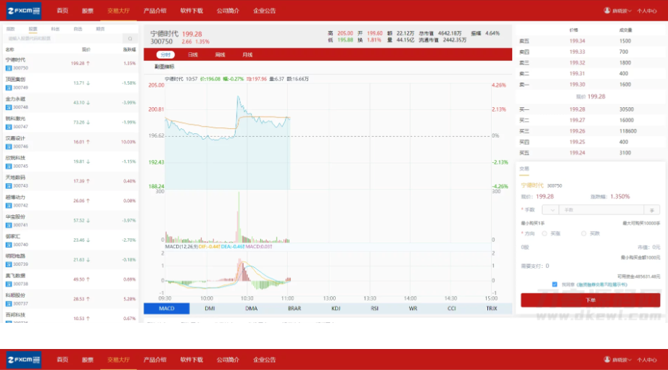Select the RSI indicator tab
The width and height of the screenshot is (668, 370).
[374, 308]
